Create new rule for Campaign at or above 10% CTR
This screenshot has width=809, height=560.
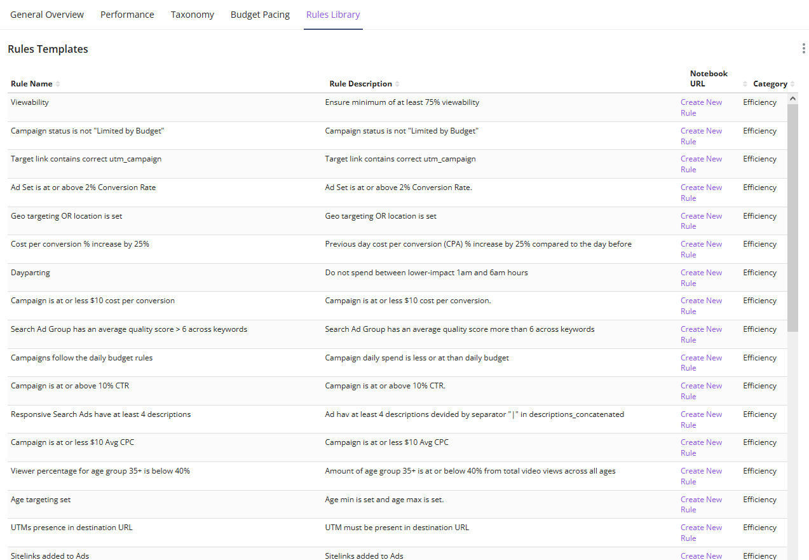(x=701, y=391)
